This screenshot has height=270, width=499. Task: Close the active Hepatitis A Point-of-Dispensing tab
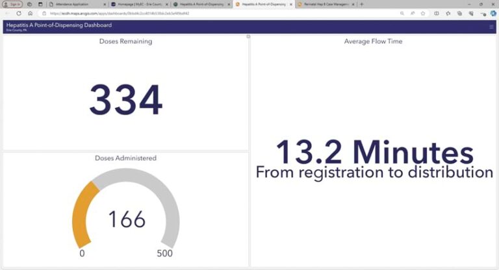(x=291, y=5)
